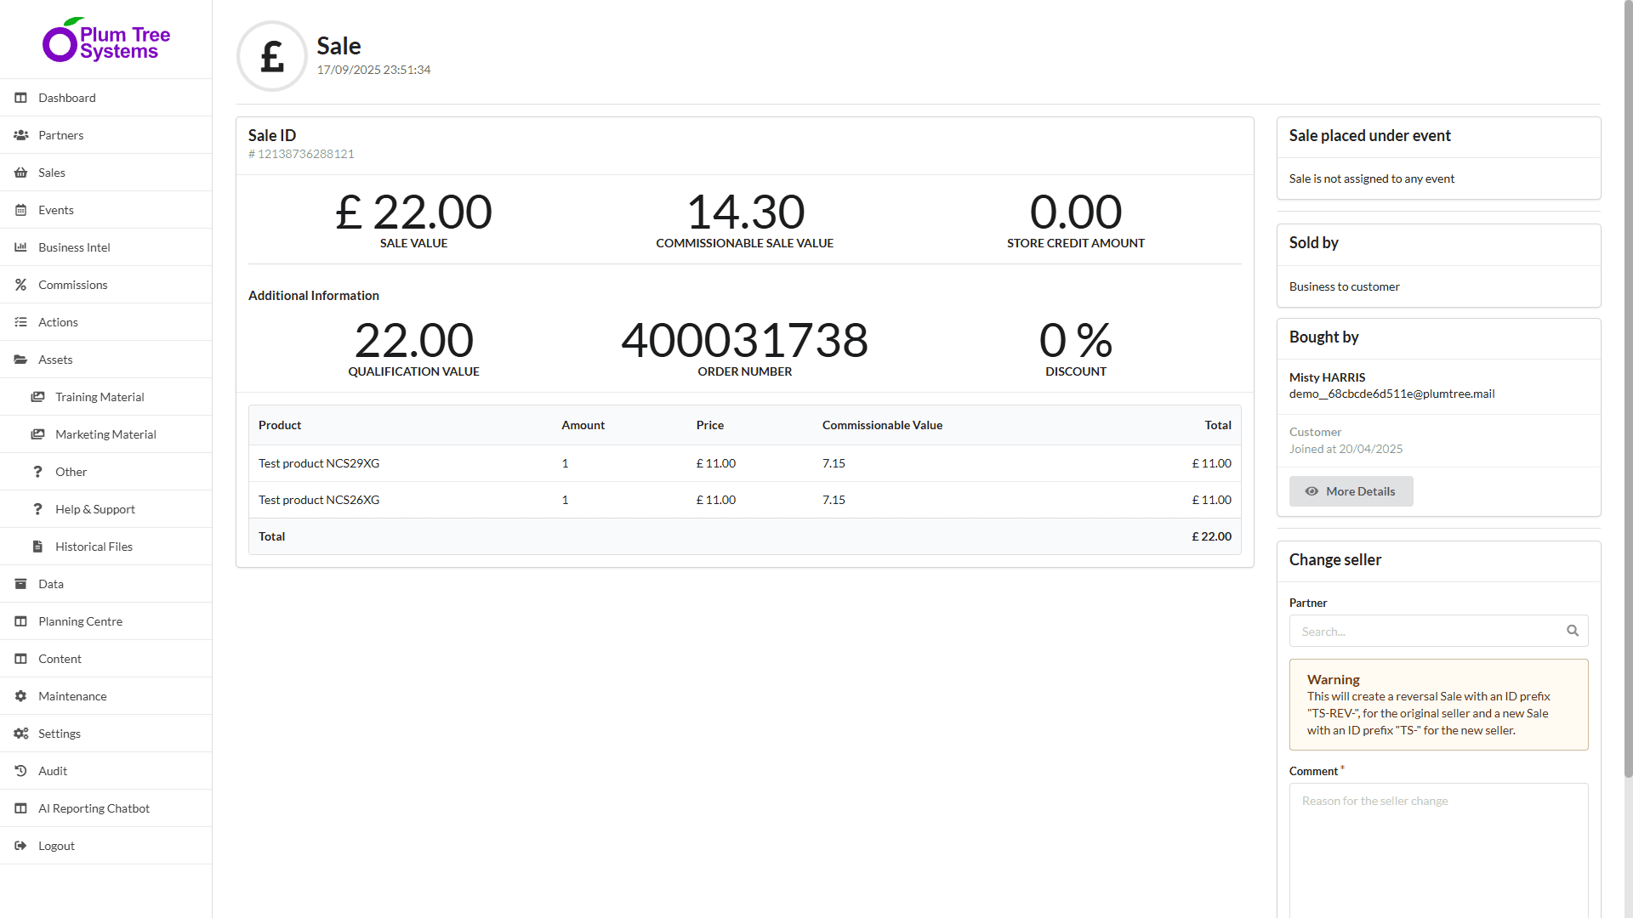Click the More Details button
1633x918 pixels.
(x=1351, y=491)
